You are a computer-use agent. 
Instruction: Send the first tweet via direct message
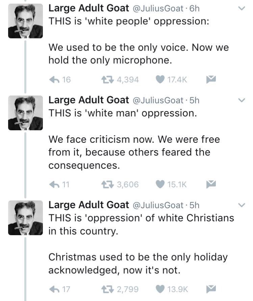point(211,80)
